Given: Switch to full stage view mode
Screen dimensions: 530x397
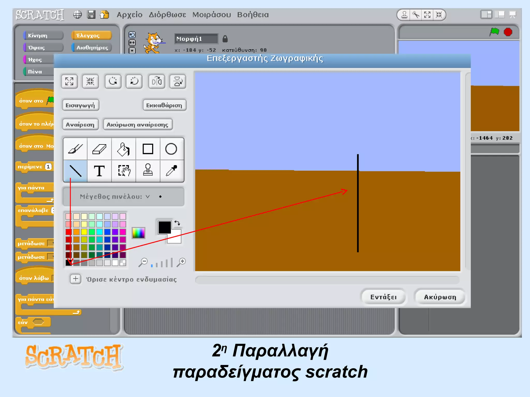Looking at the screenshot, I should tap(500, 14).
